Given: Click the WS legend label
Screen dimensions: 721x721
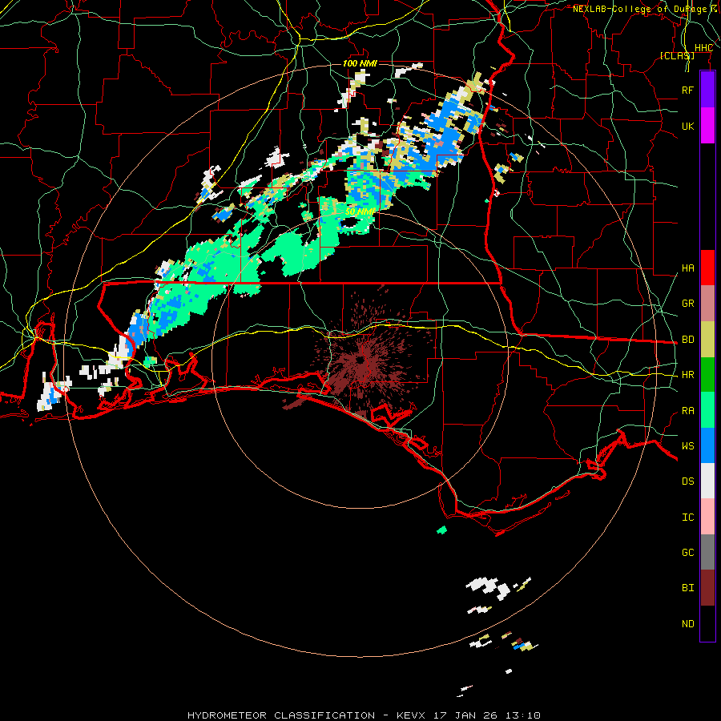Looking at the screenshot, I should point(687,446).
